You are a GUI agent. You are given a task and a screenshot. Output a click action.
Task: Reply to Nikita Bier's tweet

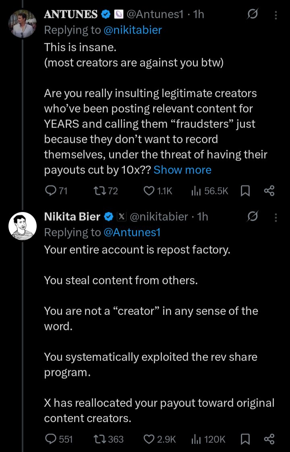click(x=50, y=439)
